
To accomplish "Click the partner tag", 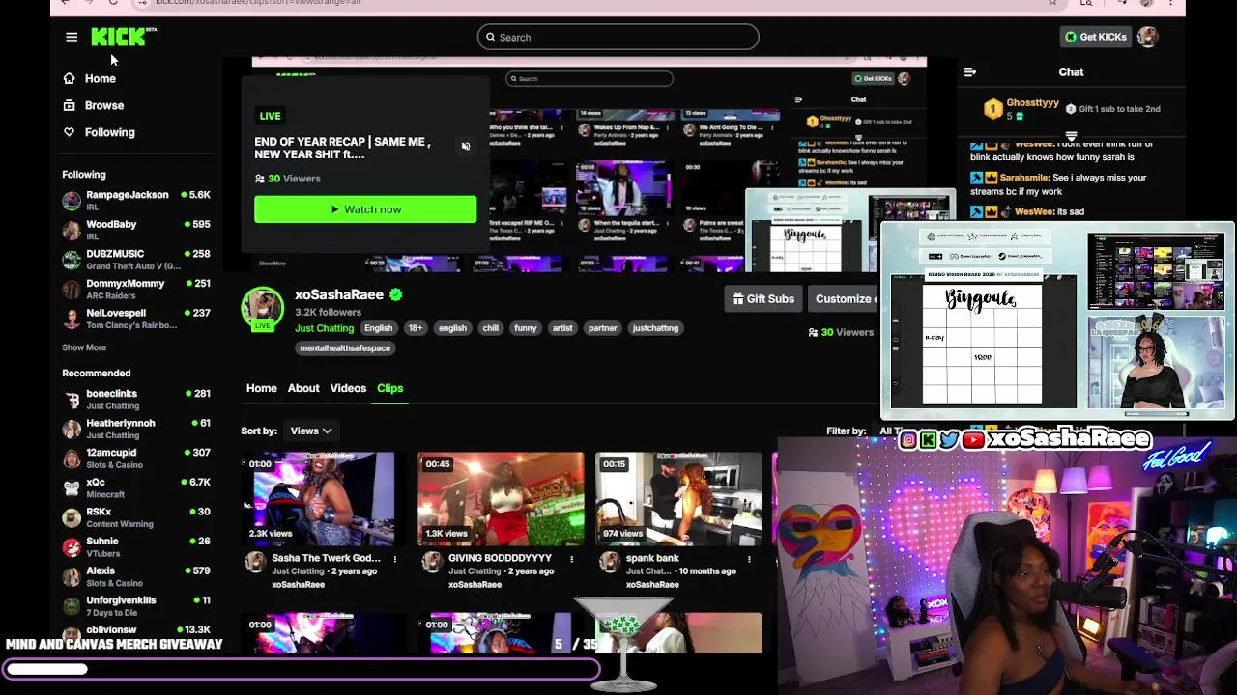I will (x=602, y=328).
